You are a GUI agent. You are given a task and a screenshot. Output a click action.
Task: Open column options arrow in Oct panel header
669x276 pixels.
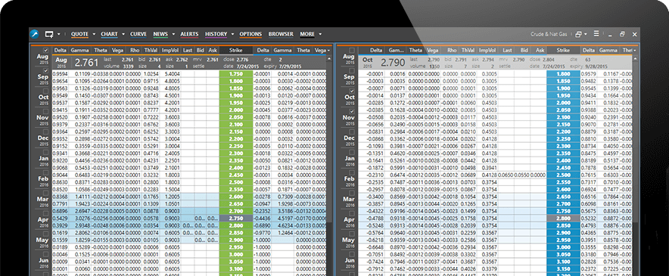click(x=634, y=51)
